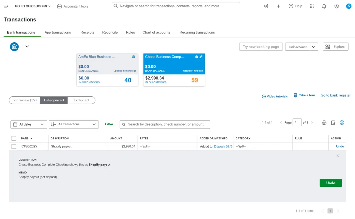Click Try new banking page button
The height and width of the screenshot is (219, 355).
point(261,47)
